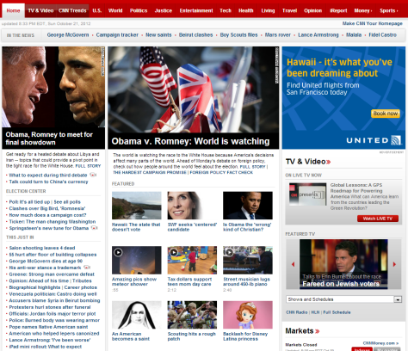Open the Health section
This screenshot has height=351, width=408.
(246, 10)
